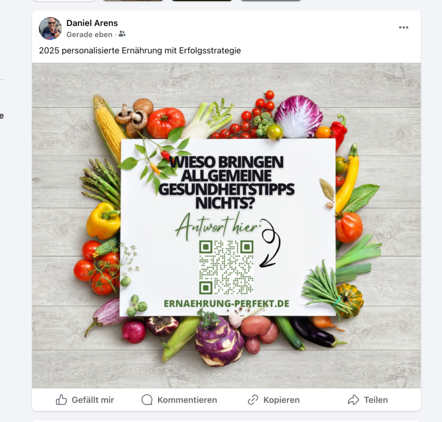Open the three-dot post options menu
This screenshot has width=442, height=422.
tap(404, 27)
